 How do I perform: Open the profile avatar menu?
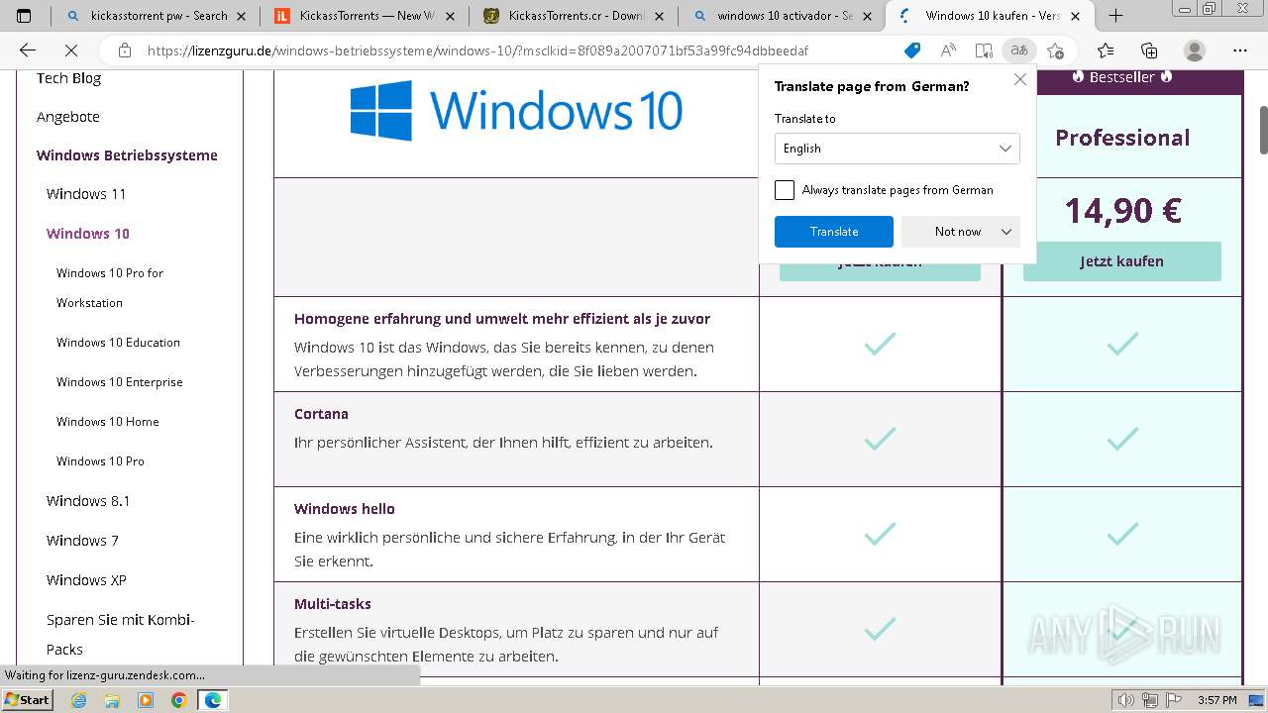1195,51
